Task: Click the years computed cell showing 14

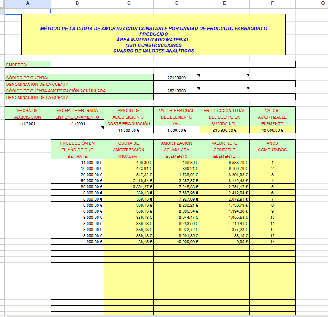Action: (x=272, y=241)
